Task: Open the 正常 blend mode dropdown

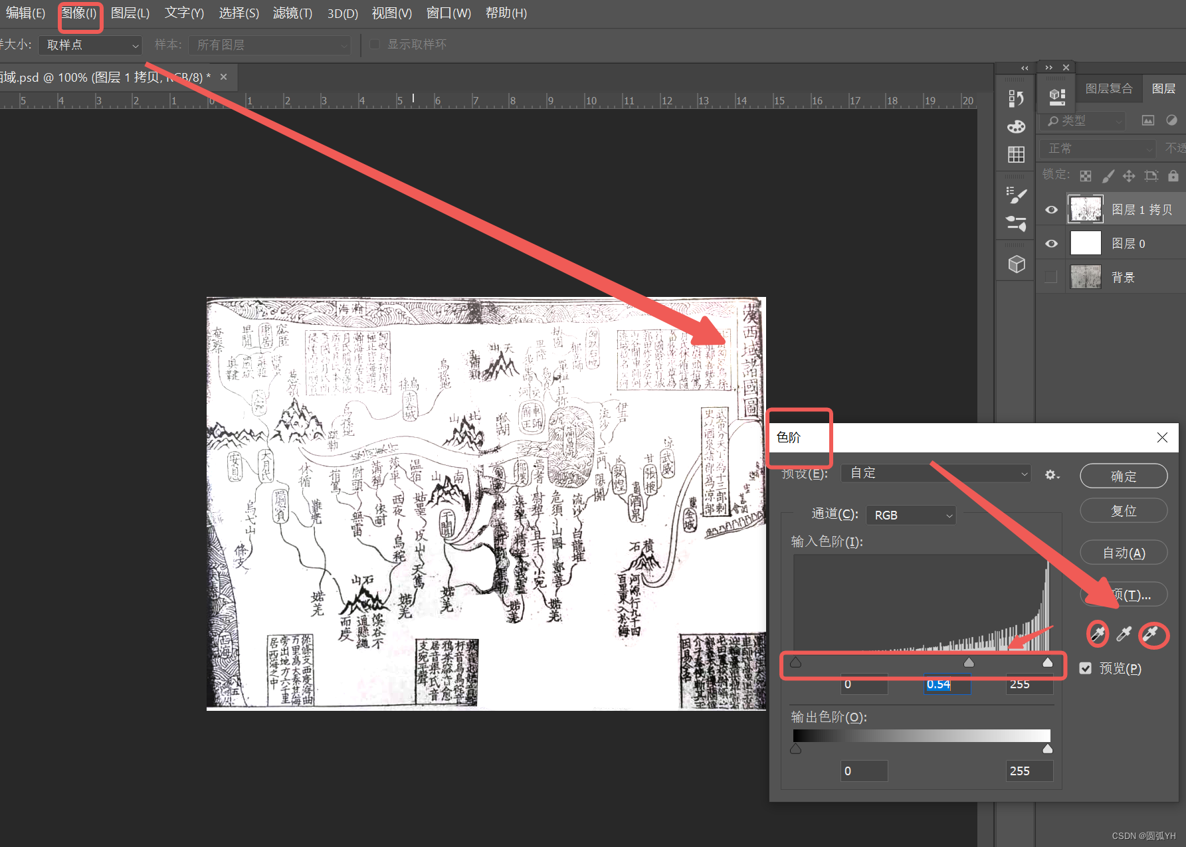Action: [1098, 149]
